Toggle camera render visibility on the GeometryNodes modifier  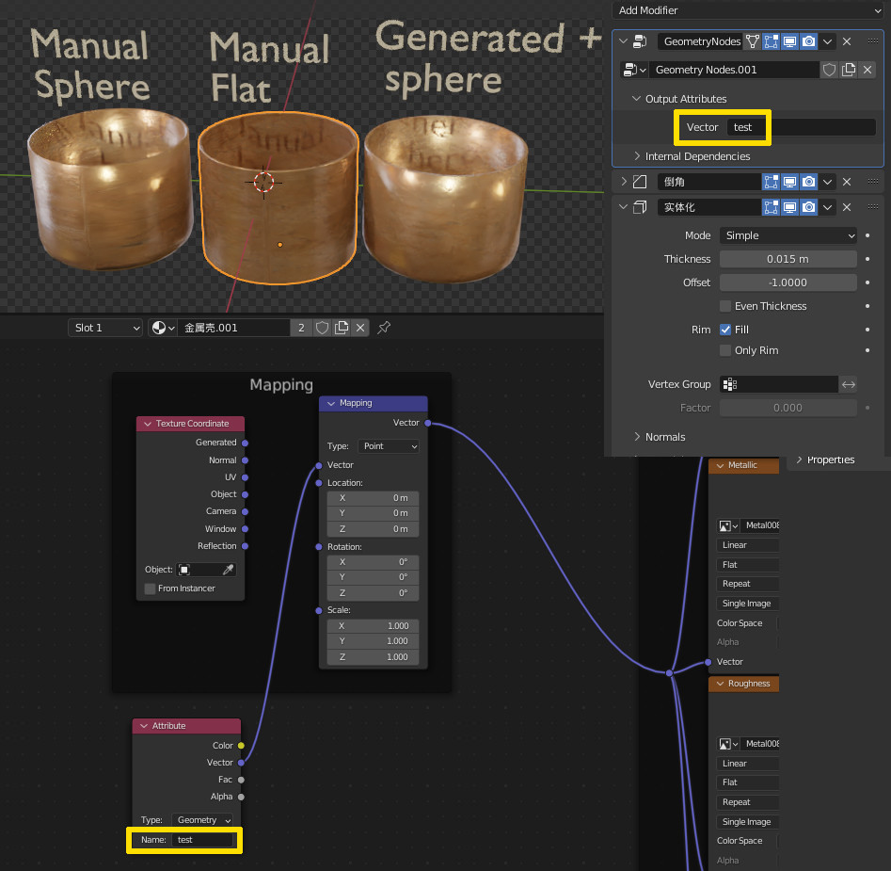point(809,41)
